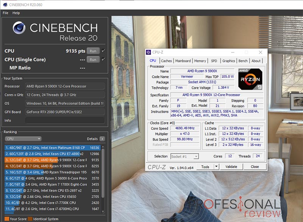The image size is (303, 222).
Task: Open the Help menu in Cinebench
Action: 16,13
